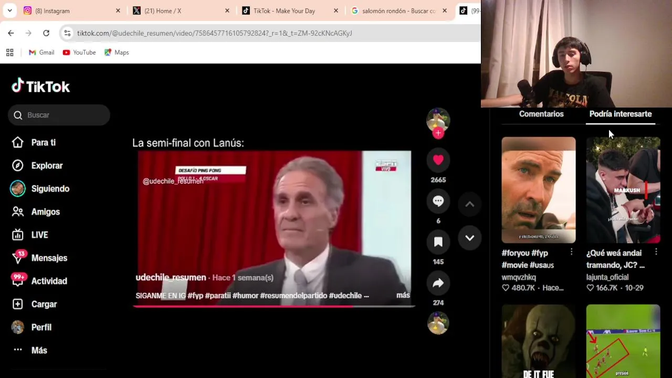This screenshot has height=378, width=672.
Task: Go to next video with down chevron
Action: (x=470, y=238)
